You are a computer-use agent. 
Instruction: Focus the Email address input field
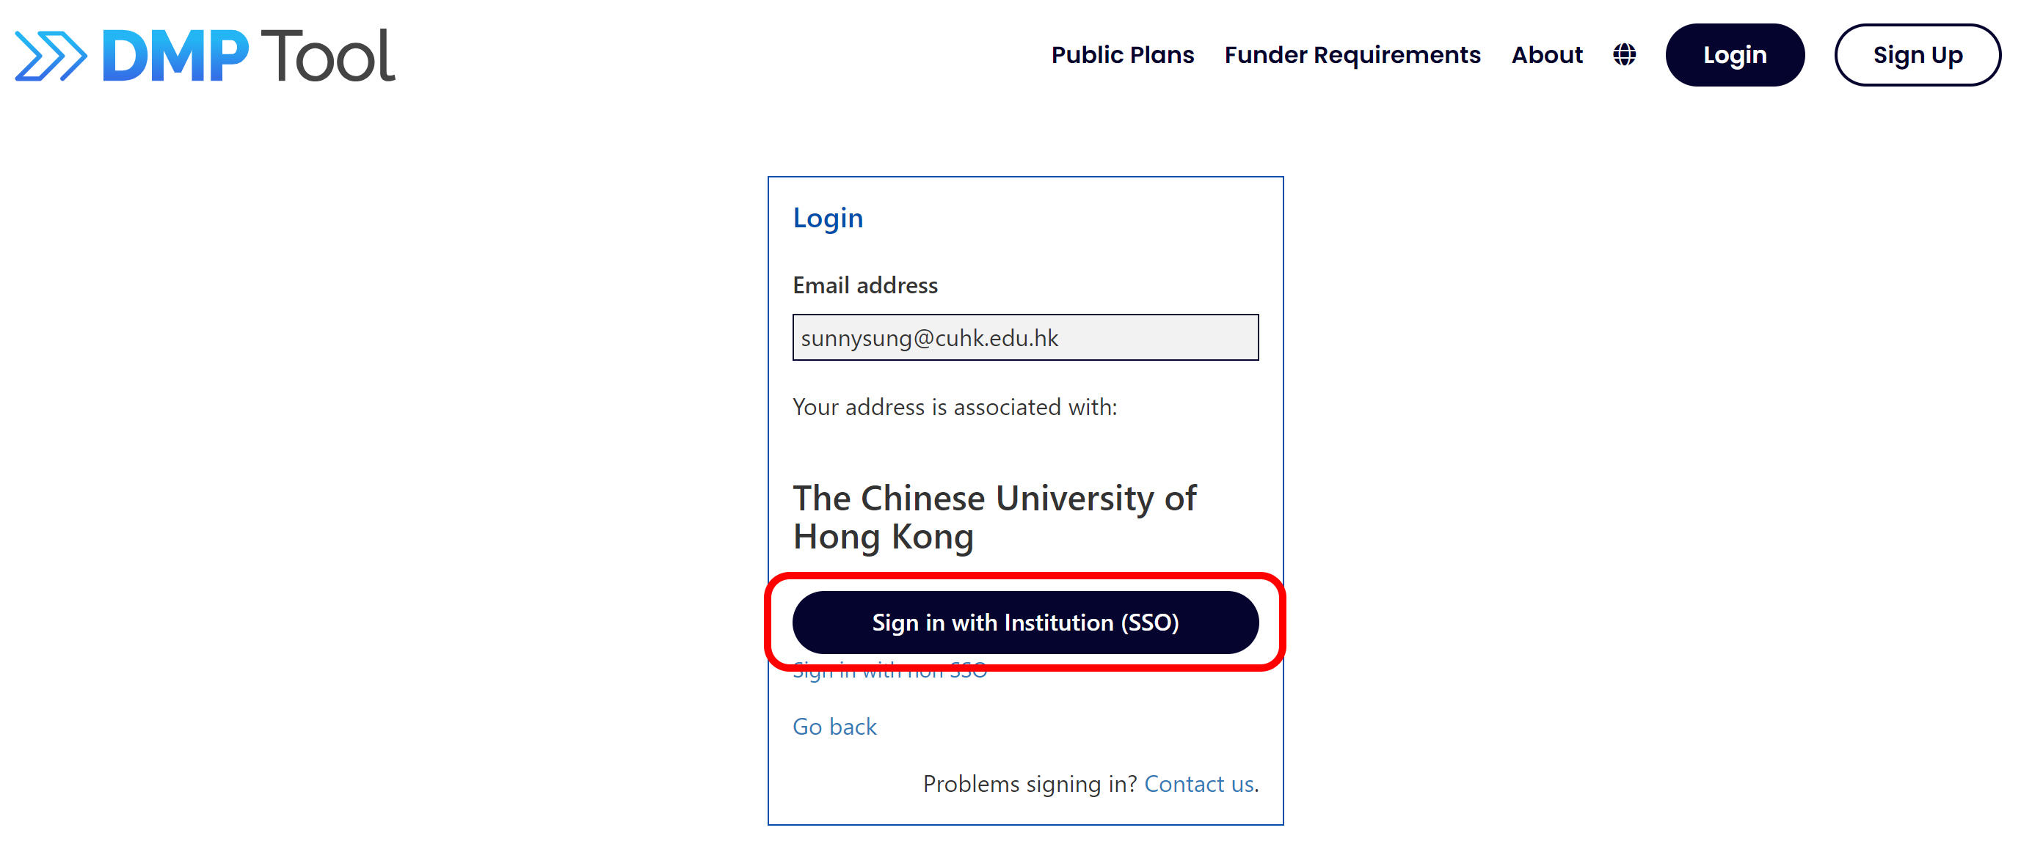click(x=1024, y=338)
